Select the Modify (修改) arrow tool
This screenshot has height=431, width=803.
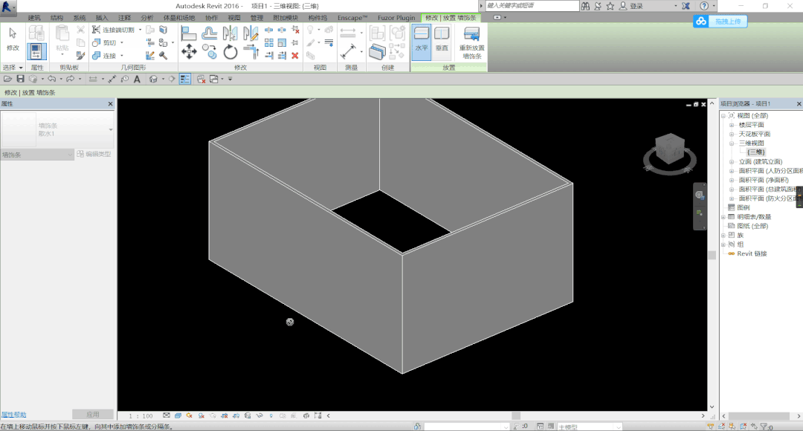click(x=13, y=39)
